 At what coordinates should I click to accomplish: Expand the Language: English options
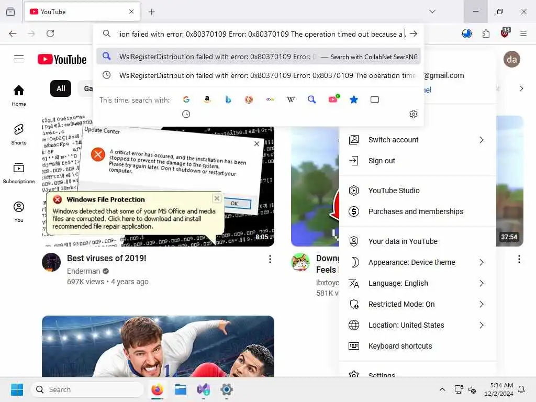tap(417, 283)
